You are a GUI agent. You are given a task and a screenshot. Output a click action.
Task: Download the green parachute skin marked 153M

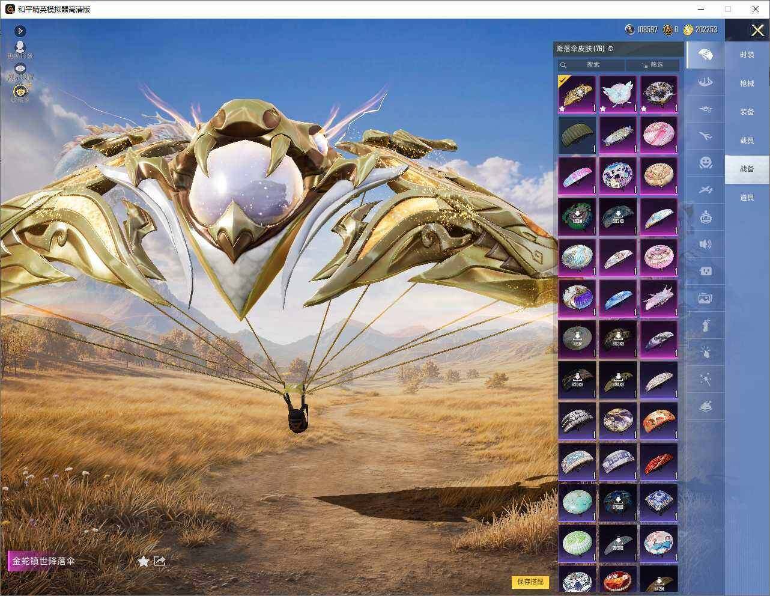pyautogui.click(x=577, y=217)
